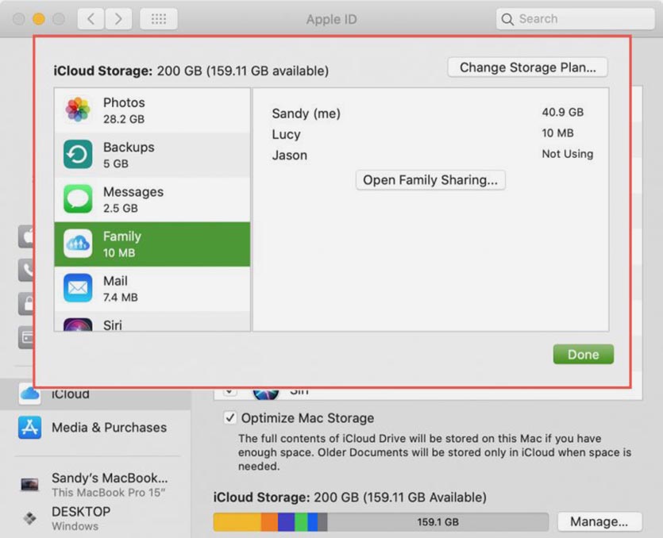Toggle Optimize Mac Storage checkbox
The width and height of the screenshot is (663, 538).
pos(229,417)
